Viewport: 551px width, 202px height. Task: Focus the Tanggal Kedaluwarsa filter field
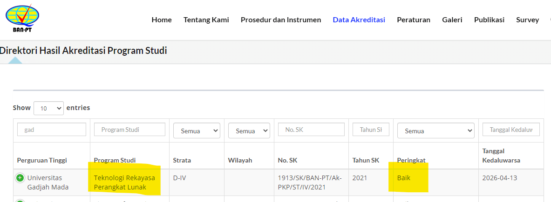[511, 130]
